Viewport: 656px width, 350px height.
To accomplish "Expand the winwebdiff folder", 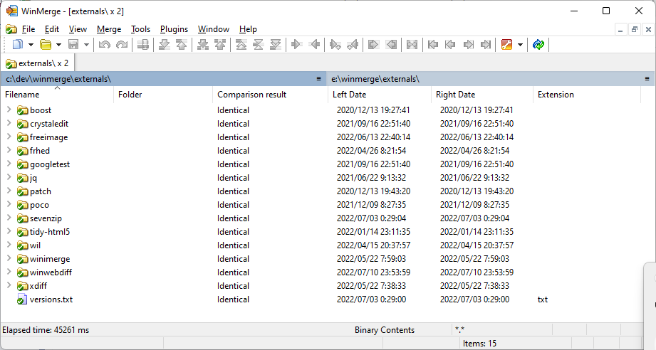I will (9, 272).
